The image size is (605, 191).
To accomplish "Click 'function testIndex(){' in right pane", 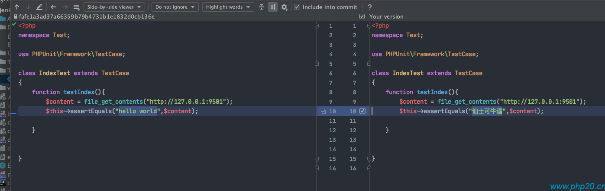I will pos(422,92).
